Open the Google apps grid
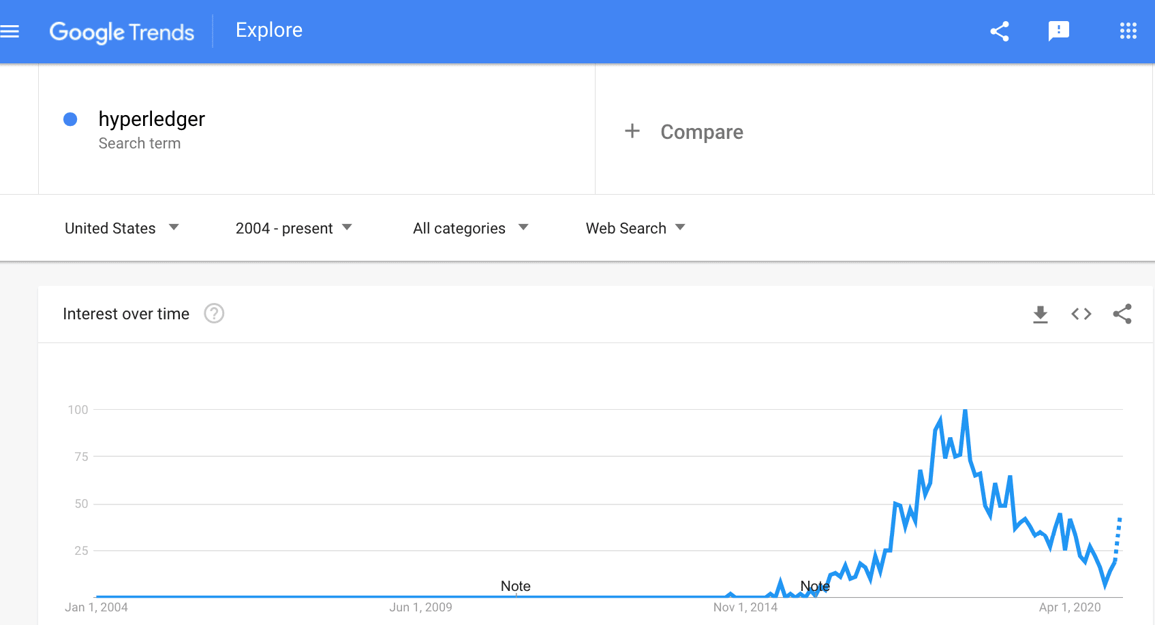 1128,31
